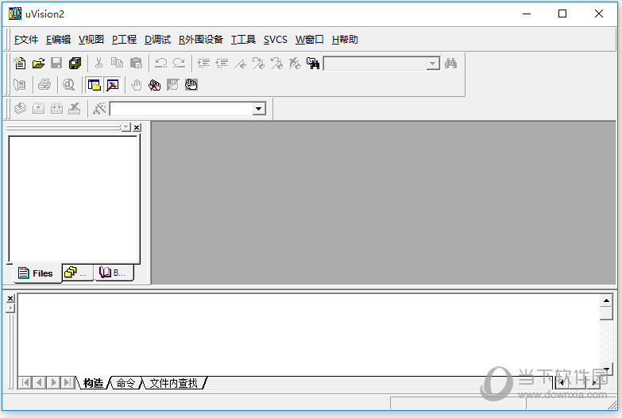Click the Clear All Bookmarks icon
This screenshot has width=622, height=418.
click(295, 63)
